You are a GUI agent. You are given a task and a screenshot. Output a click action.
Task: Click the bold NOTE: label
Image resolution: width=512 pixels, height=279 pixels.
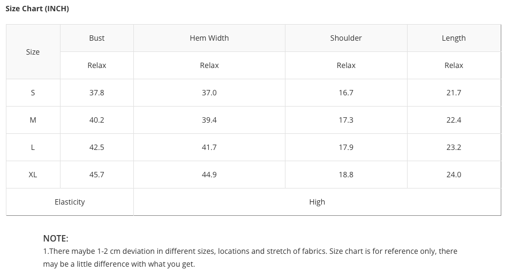click(56, 238)
